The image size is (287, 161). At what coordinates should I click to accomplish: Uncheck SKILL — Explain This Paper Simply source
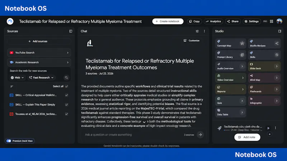(67, 104)
